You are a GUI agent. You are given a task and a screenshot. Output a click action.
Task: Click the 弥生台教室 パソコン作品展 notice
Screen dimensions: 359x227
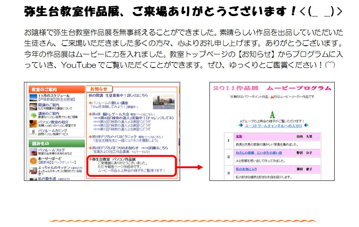click(114, 159)
